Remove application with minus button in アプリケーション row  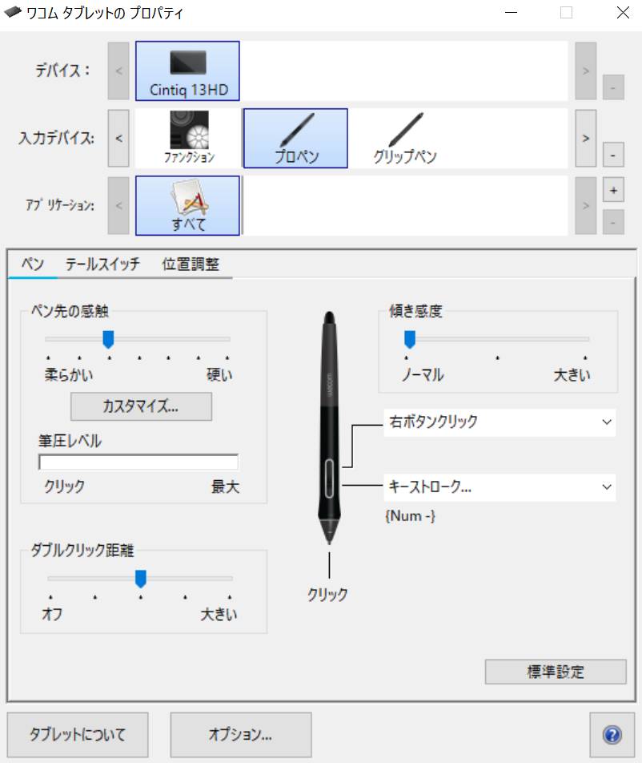[613, 222]
